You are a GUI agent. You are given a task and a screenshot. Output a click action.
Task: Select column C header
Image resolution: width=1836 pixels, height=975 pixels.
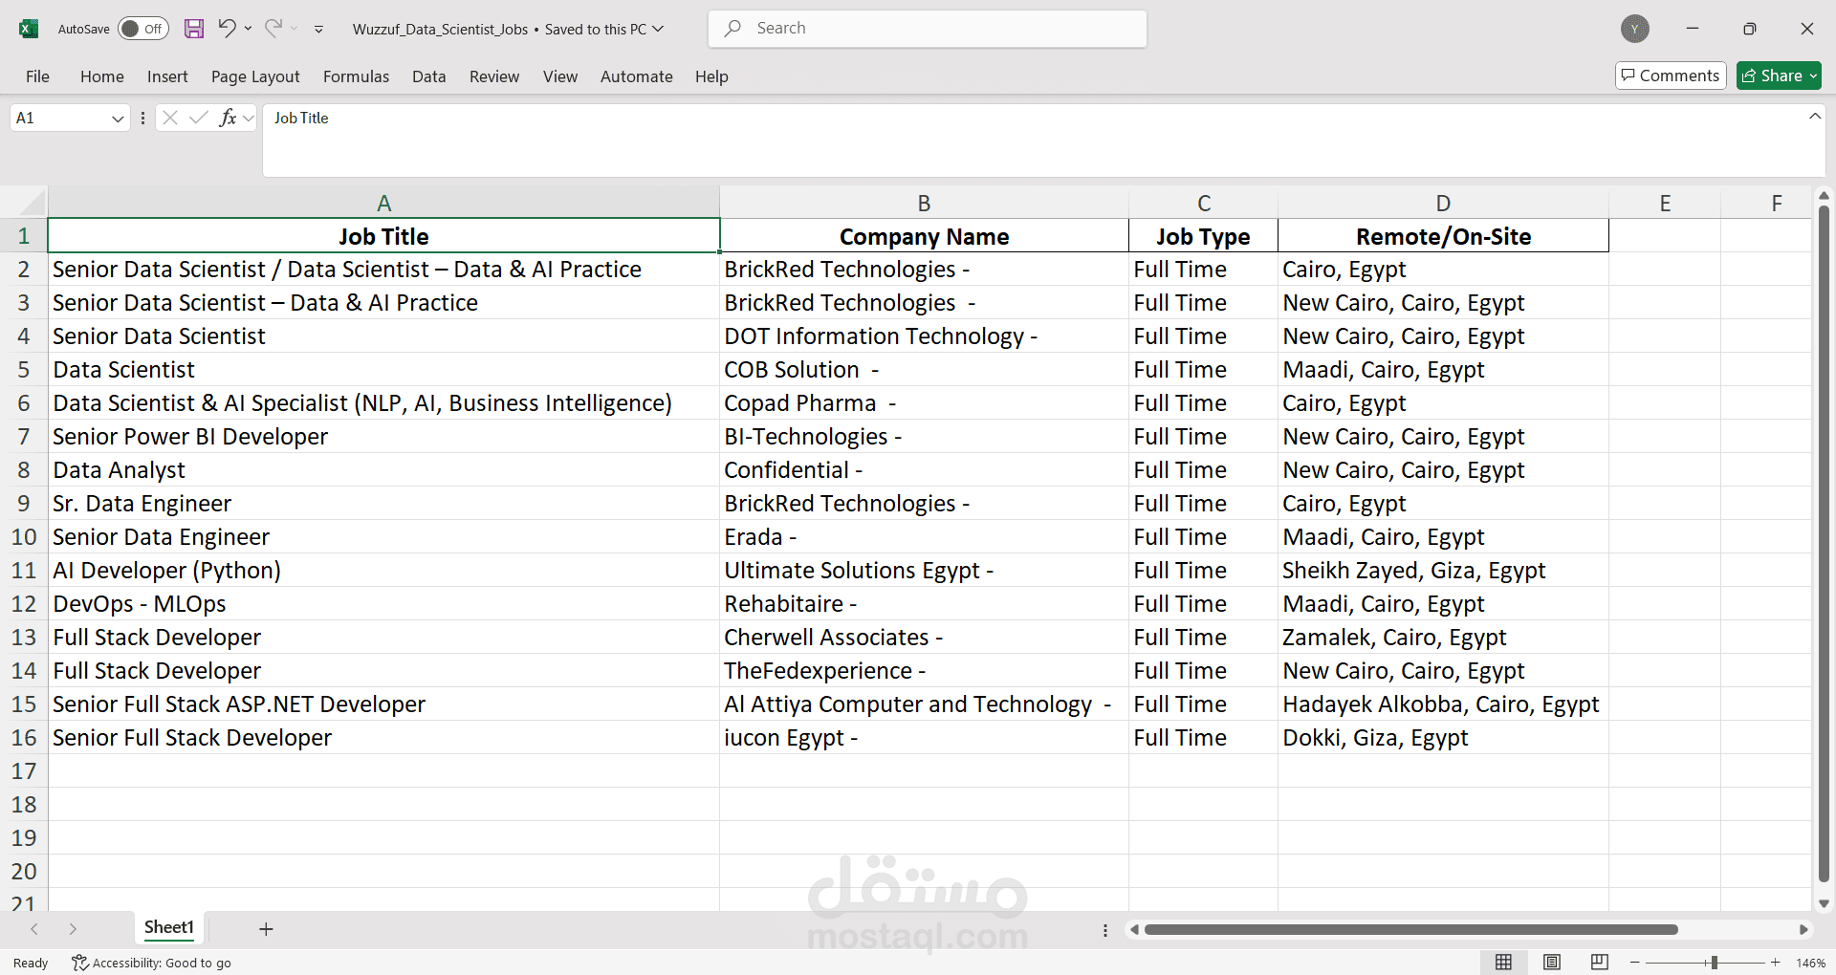point(1203,203)
